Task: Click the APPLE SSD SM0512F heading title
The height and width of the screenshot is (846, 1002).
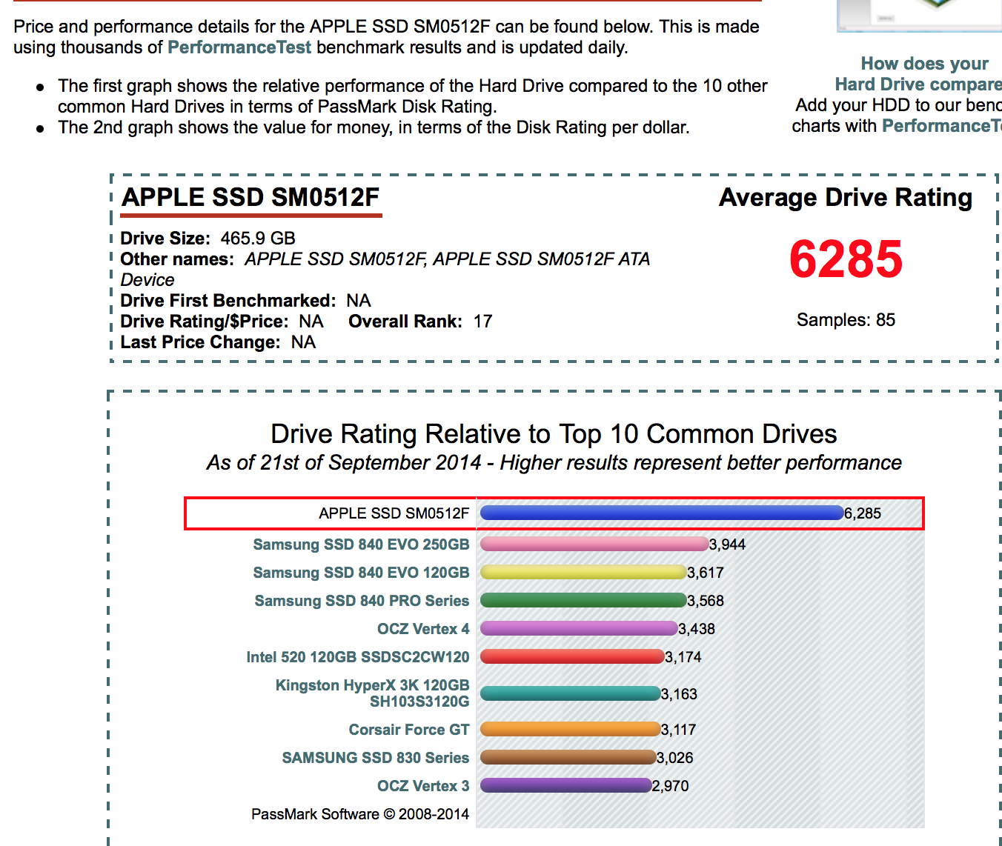Action: point(250,198)
